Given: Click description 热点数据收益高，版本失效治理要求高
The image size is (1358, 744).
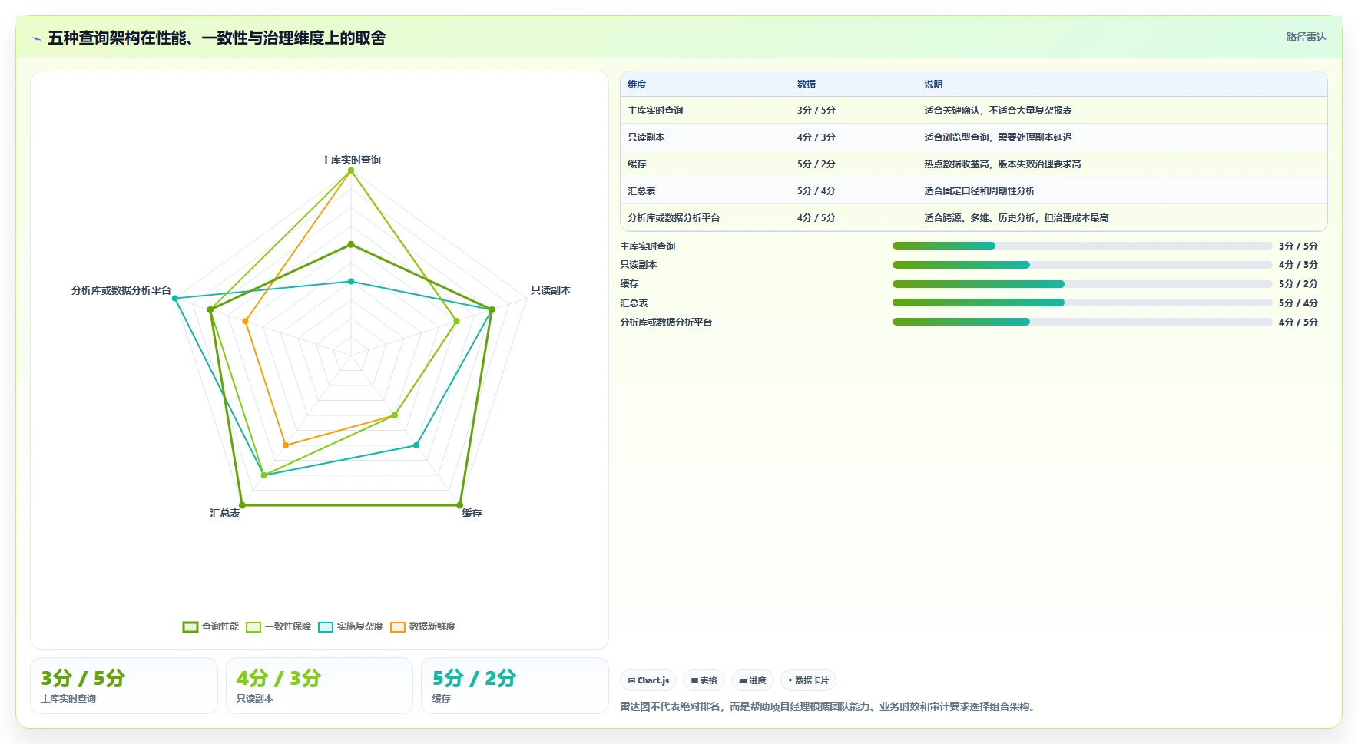Looking at the screenshot, I should (1002, 164).
